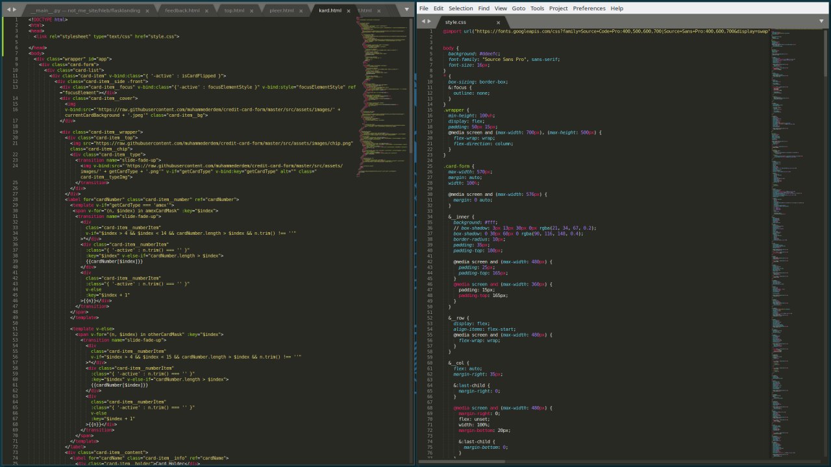Open the Find menu
Image resolution: width=831 pixels, height=467 pixels.
tap(484, 8)
